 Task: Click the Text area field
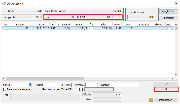[x=46, y=97]
